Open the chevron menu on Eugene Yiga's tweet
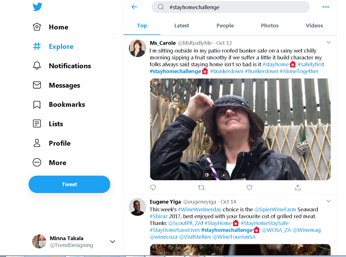Viewport: 346px width, 257px height. (328, 201)
